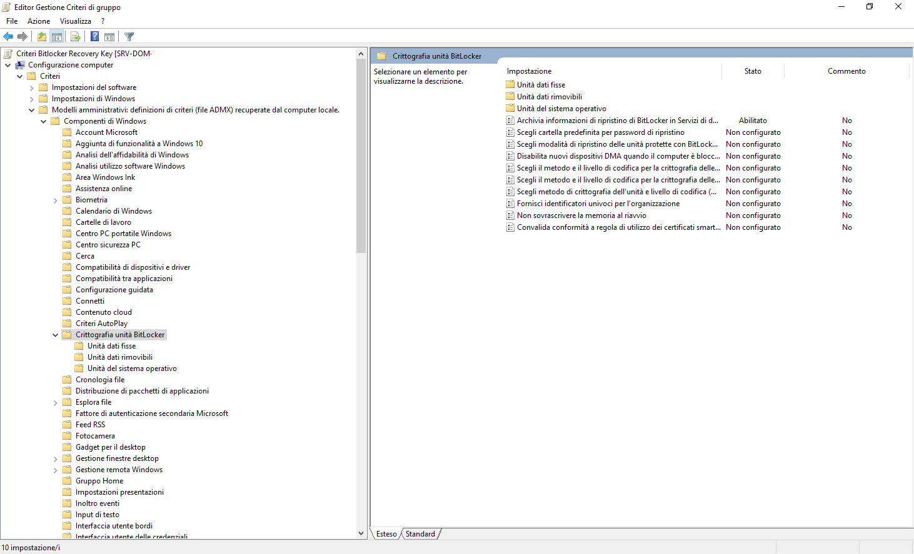Toggle the action pane visibility
This screenshot has height=554, width=914.
coord(109,36)
